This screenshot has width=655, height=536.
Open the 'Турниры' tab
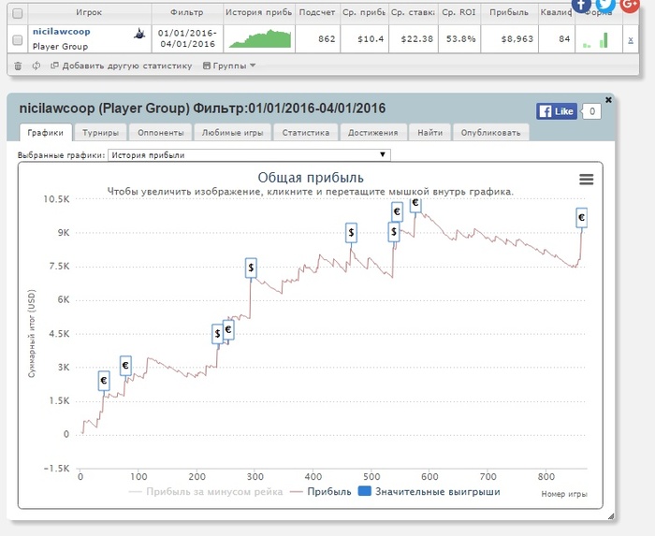coord(100,133)
